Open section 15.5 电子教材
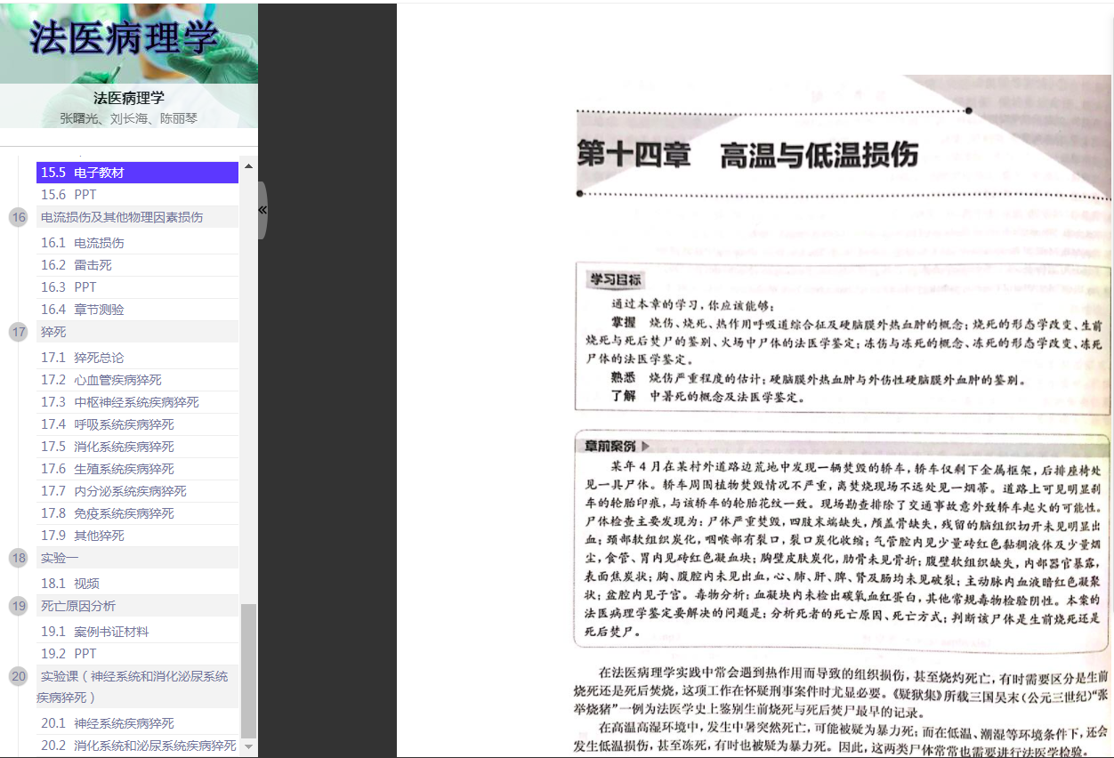The width and height of the screenshot is (1114, 758). point(83,173)
